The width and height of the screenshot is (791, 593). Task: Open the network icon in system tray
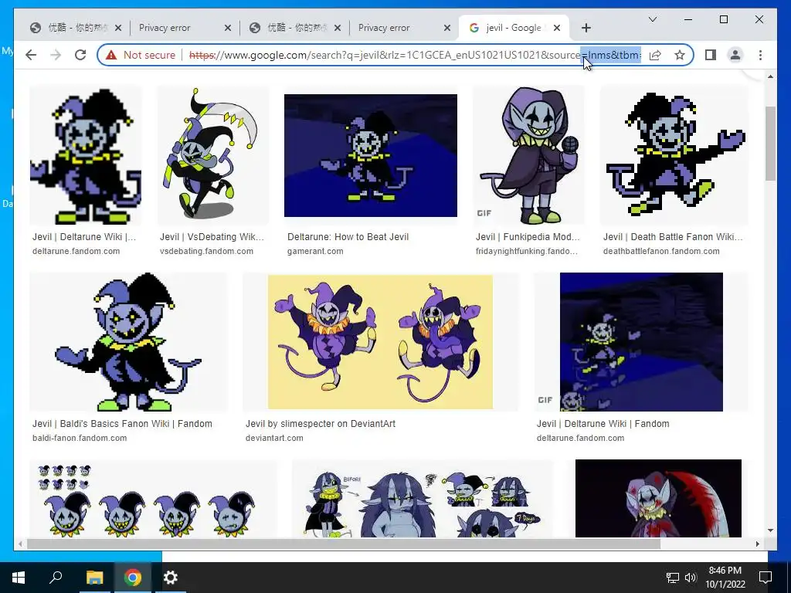(673, 578)
